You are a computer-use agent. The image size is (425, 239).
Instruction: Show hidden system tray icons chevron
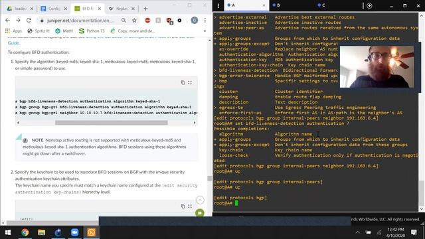pyautogui.click(x=358, y=232)
